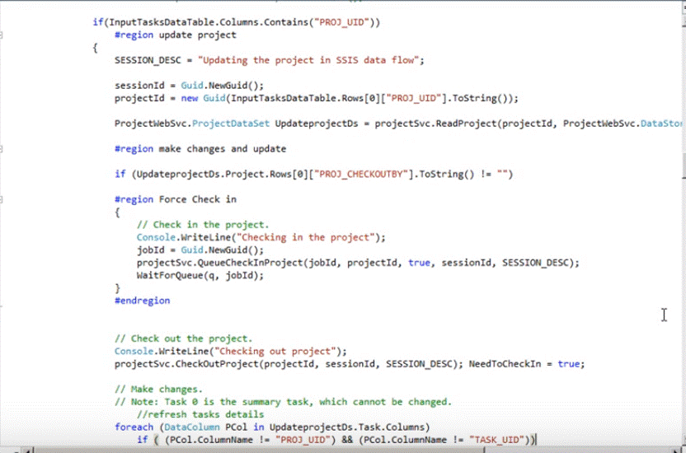This screenshot has width=686, height=453.
Task: Place cursor in "#region update project" line
Action: tap(175, 35)
